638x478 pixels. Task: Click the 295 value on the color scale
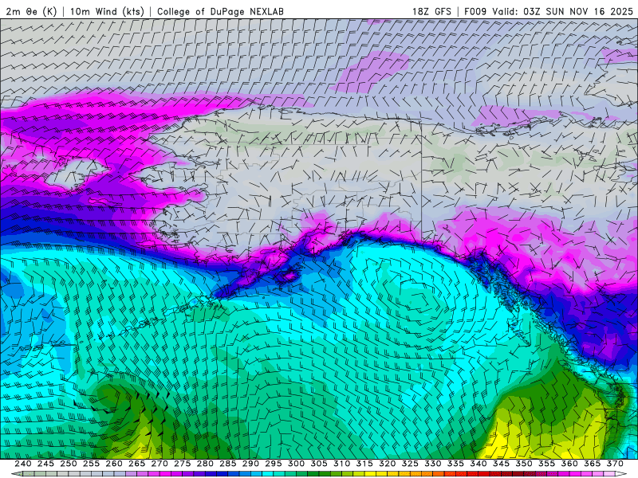(x=274, y=464)
